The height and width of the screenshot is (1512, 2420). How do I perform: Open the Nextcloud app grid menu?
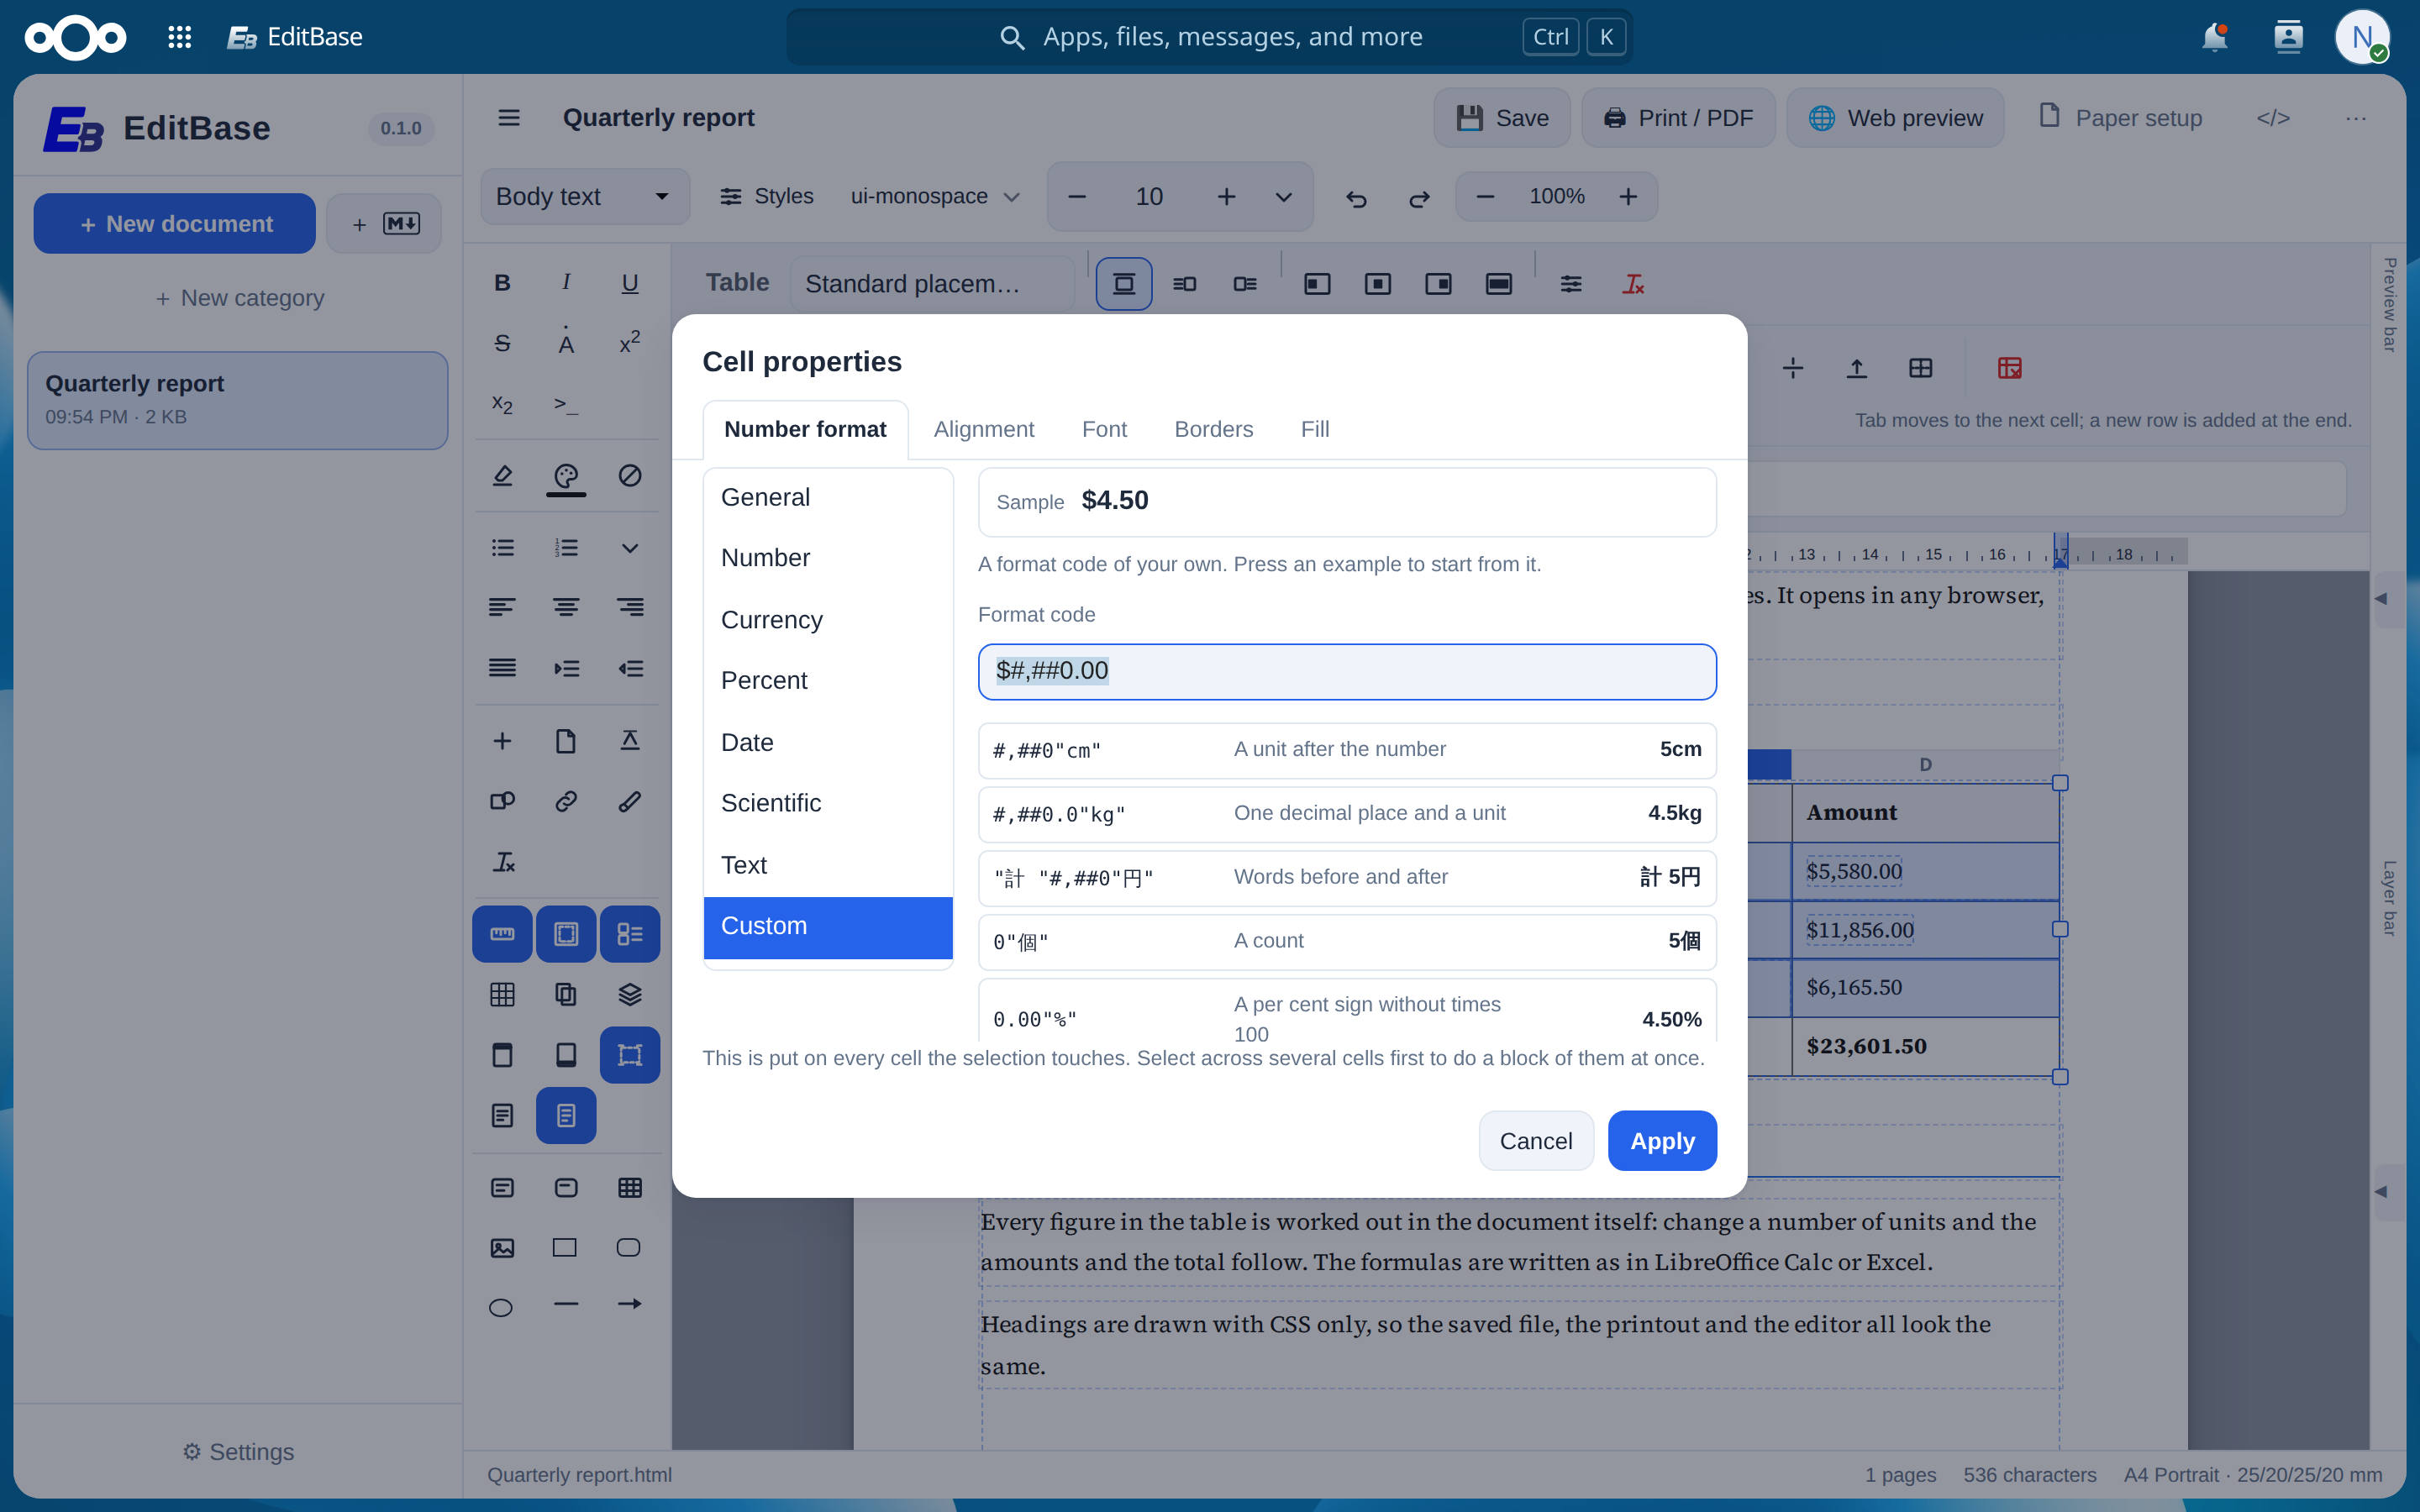[x=179, y=37]
